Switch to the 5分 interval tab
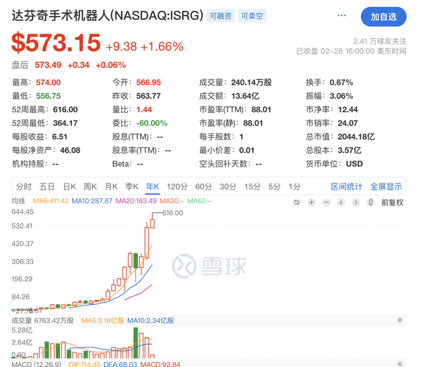The width and height of the screenshot is (431, 367). pos(274,187)
